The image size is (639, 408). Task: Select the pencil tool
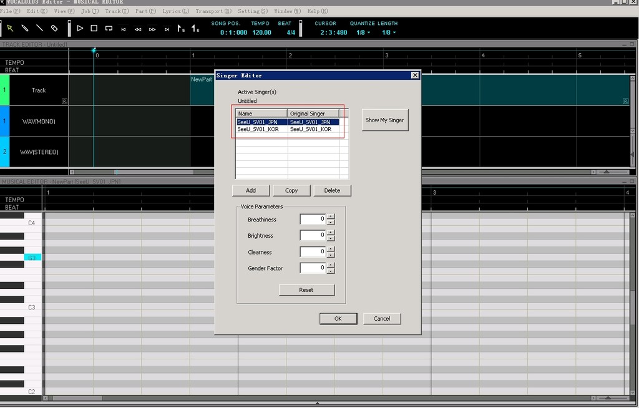click(25, 28)
